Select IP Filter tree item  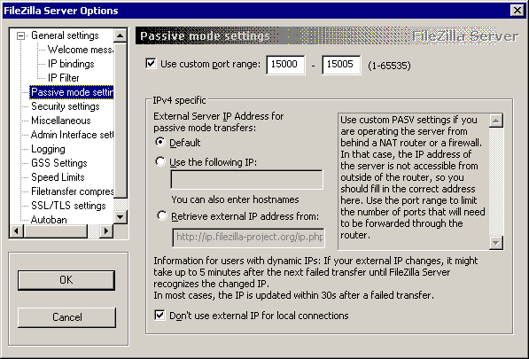coord(64,78)
